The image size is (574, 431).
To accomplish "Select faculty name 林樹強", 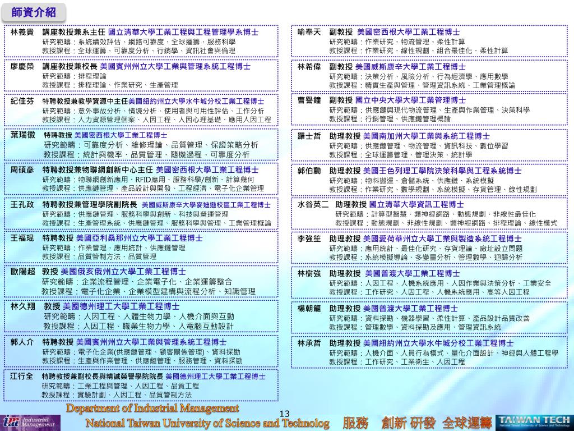I will 309,273.
